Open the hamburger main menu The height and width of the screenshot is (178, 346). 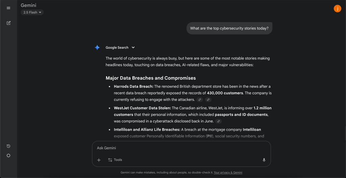(x=8, y=8)
